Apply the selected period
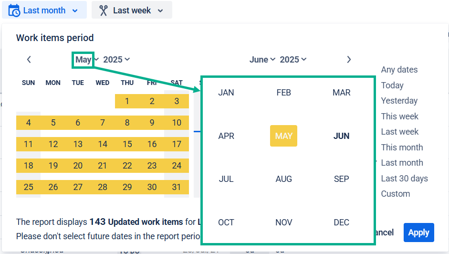 click(x=418, y=233)
